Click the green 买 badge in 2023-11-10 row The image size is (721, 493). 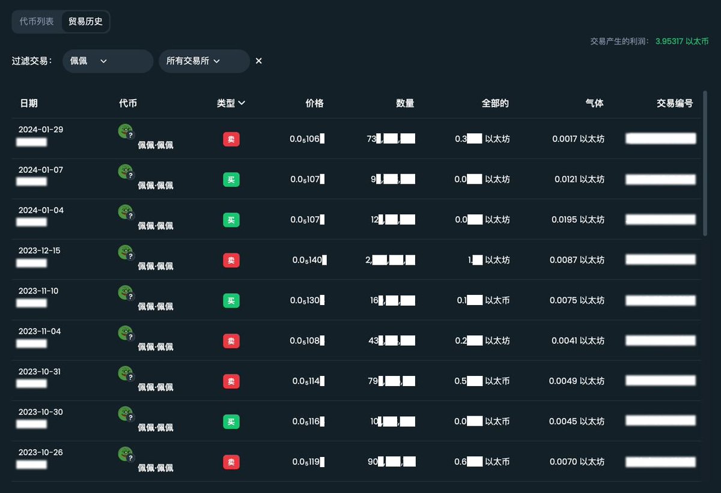[231, 300]
